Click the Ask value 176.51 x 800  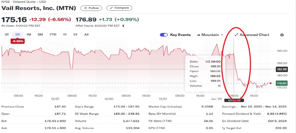coord(55,128)
